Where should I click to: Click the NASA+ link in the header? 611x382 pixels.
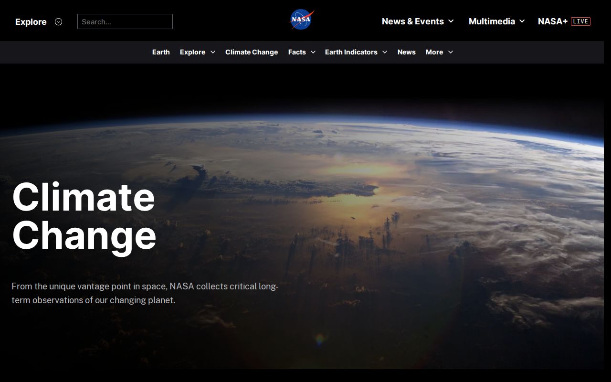[x=552, y=21]
